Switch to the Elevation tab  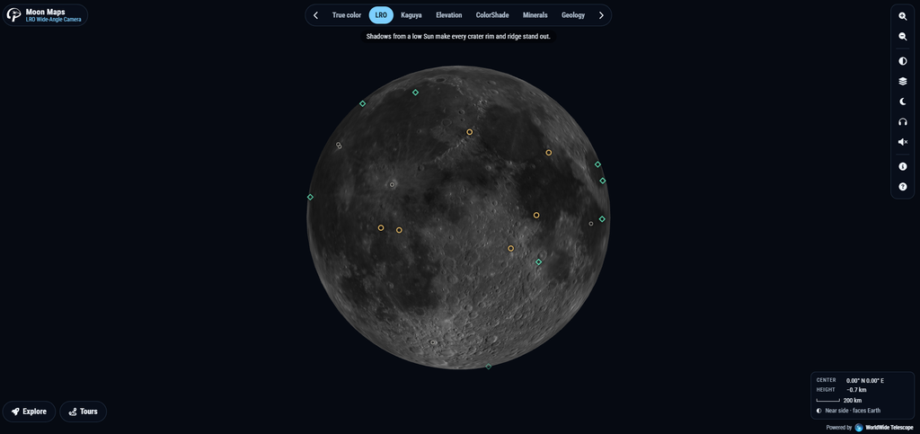click(x=449, y=15)
